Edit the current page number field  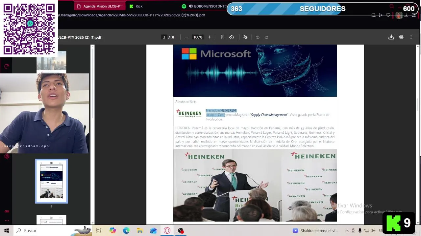tap(164, 37)
